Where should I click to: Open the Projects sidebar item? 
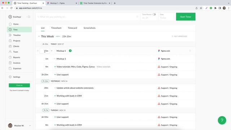(x=17, y=41)
